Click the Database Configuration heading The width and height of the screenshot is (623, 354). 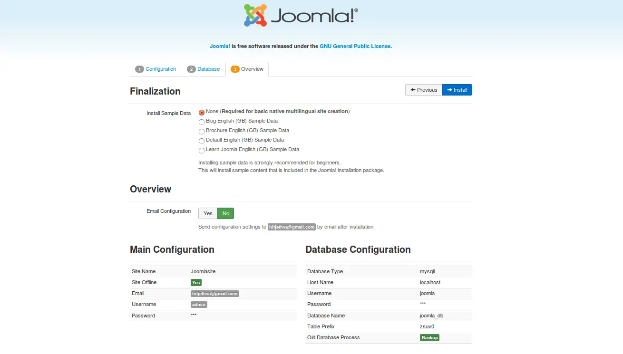coord(358,249)
